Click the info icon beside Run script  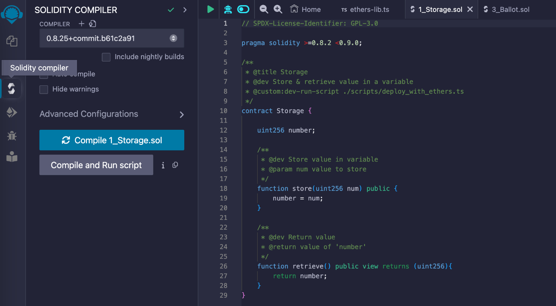point(163,166)
